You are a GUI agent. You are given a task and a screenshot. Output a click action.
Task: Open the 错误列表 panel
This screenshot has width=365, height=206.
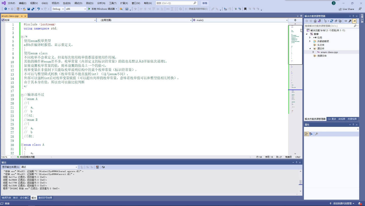pyautogui.click(x=6, y=198)
